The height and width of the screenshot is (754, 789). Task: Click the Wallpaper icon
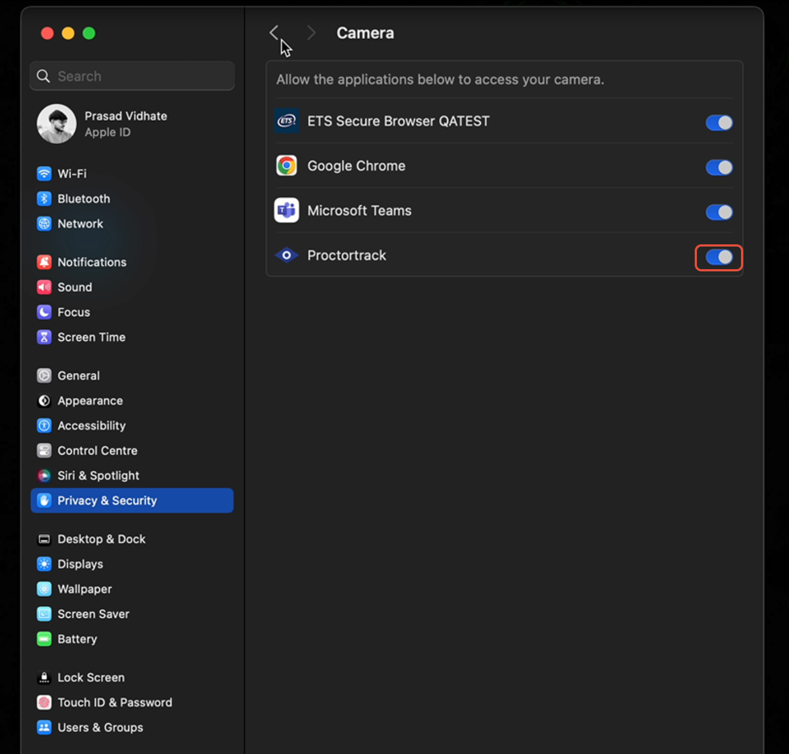click(44, 589)
